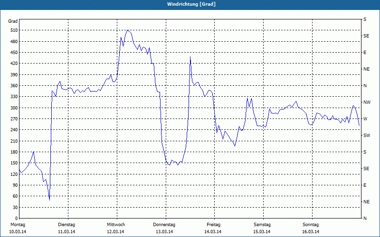380x237 pixels.
Task: Click the 'Mittwoch' day label
Action: tap(116, 225)
